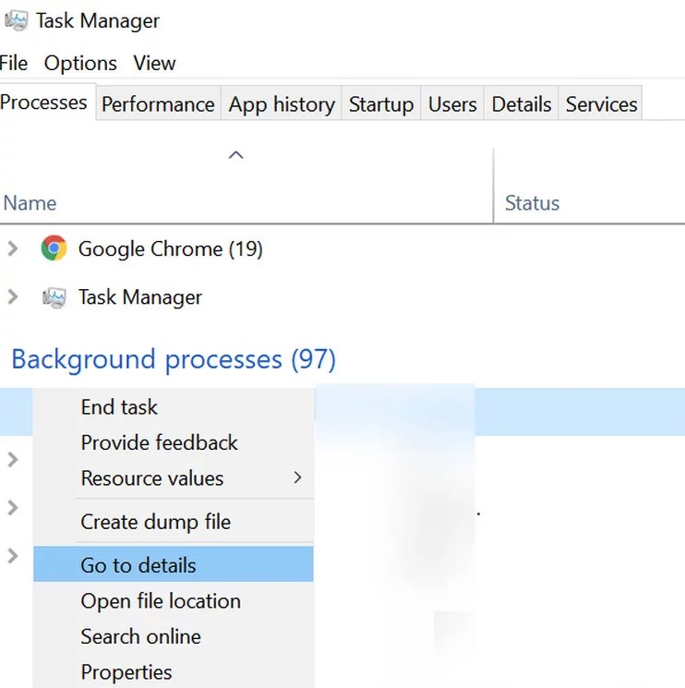The height and width of the screenshot is (688, 685).
Task: Click the Task Manager icon in the process list
Action: point(54,297)
